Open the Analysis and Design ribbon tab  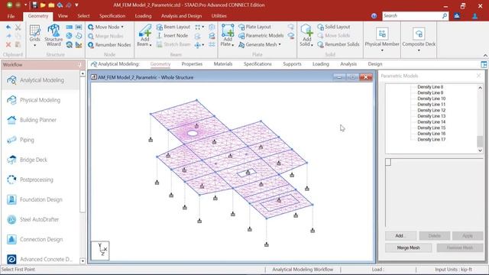tap(181, 16)
